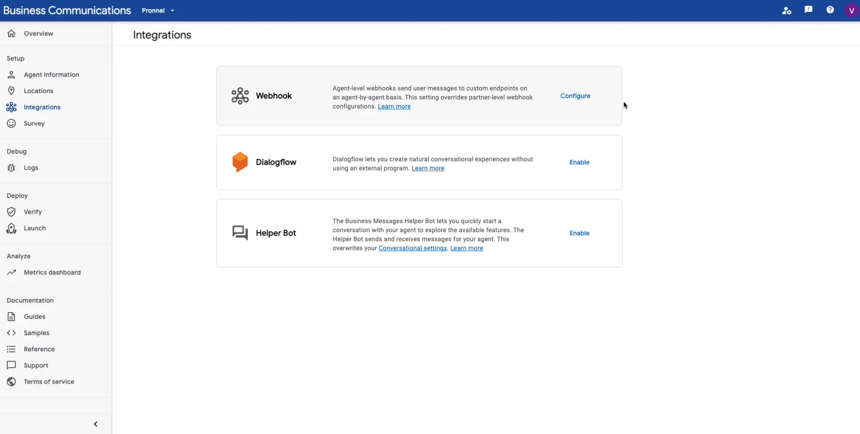Click the Terms of service globe icon
860x434 pixels.
(x=11, y=381)
